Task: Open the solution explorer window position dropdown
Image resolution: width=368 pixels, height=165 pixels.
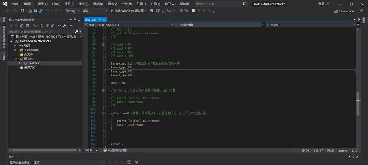Action: pyautogui.click(x=71, y=20)
